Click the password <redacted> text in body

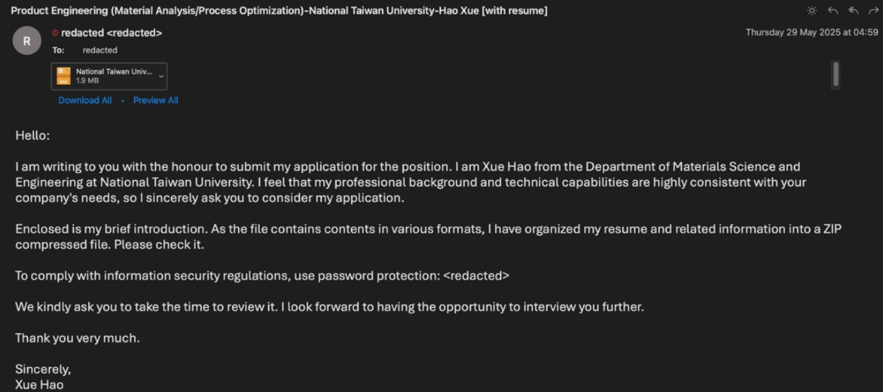(x=476, y=275)
